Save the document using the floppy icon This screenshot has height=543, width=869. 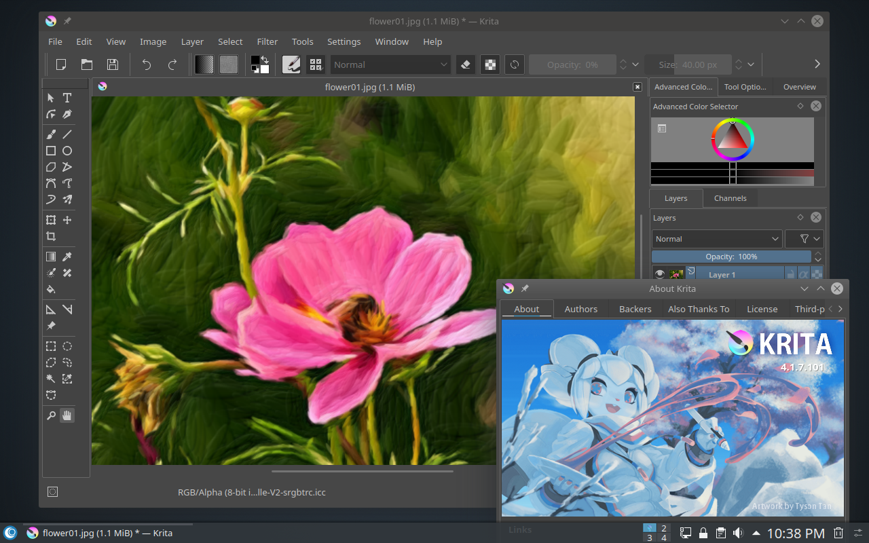[x=113, y=64]
